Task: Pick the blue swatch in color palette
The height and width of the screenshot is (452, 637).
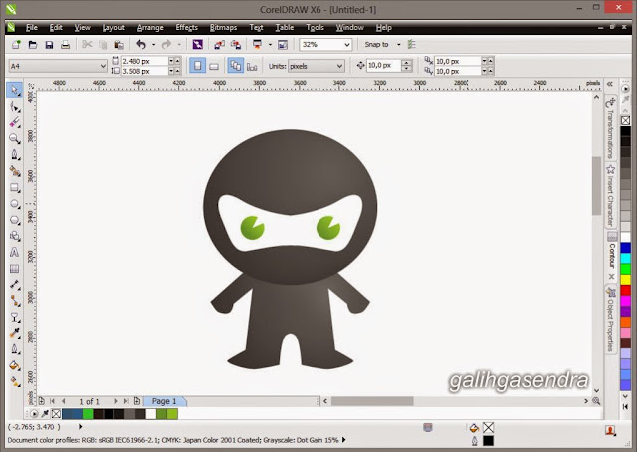Action: tap(626, 248)
